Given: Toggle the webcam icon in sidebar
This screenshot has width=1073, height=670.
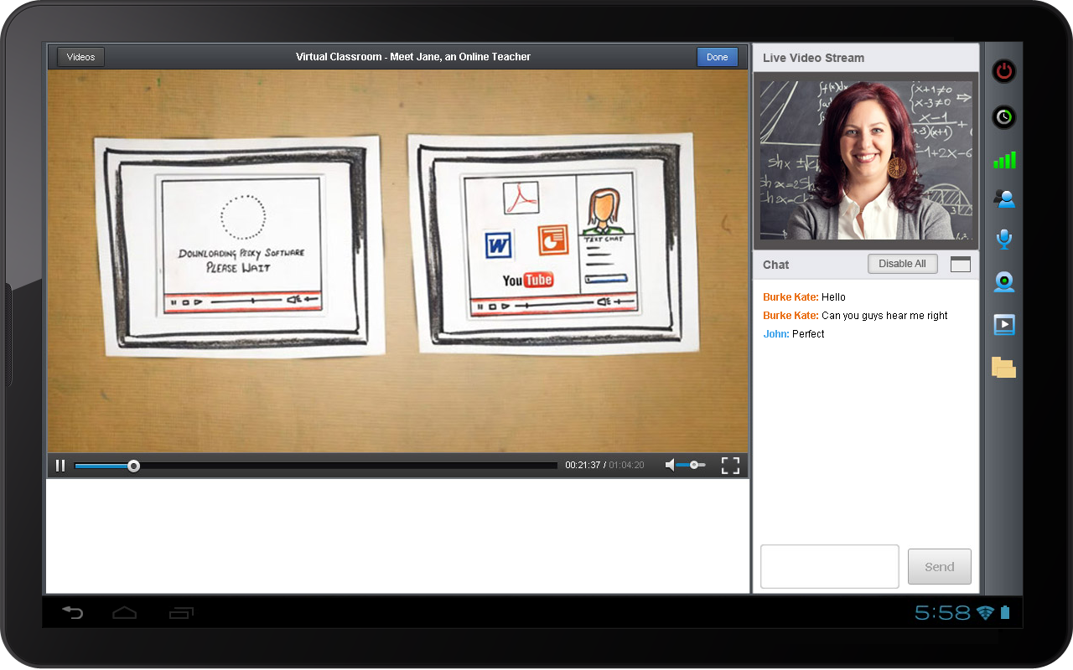Looking at the screenshot, I should tap(1003, 282).
